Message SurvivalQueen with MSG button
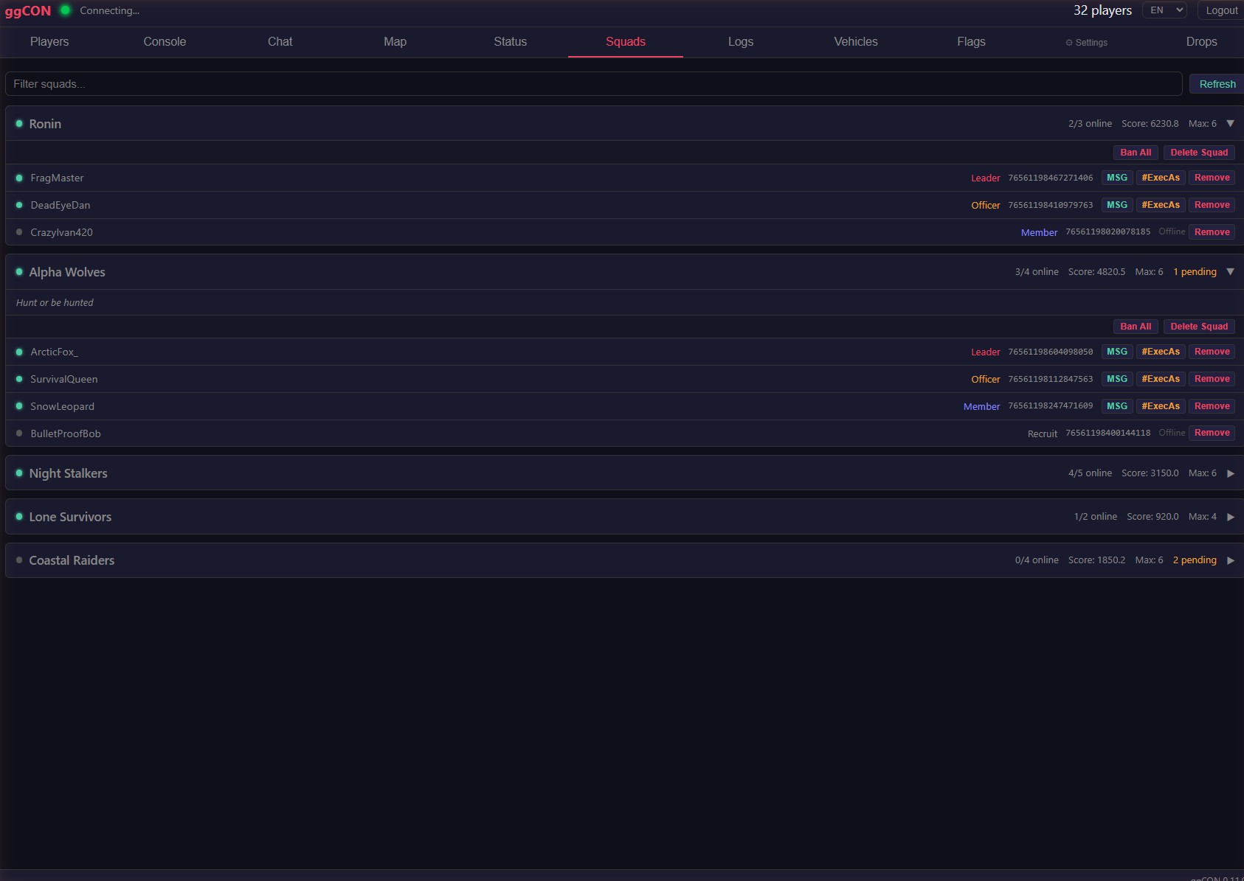The height and width of the screenshot is (881, 1244). [1117, 379]
